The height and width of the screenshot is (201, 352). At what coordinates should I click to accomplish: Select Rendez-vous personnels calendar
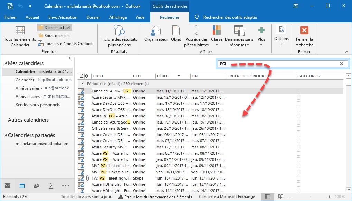37,105
